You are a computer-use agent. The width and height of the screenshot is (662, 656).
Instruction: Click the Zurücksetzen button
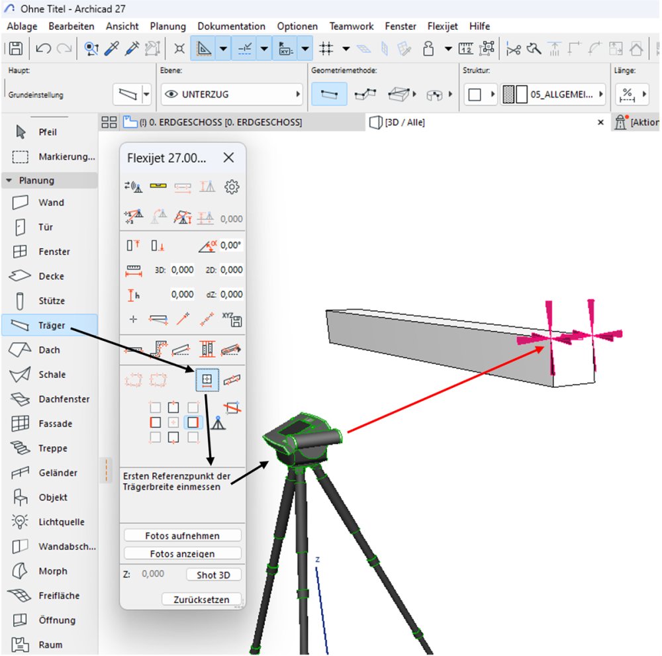tap(201, 600)
